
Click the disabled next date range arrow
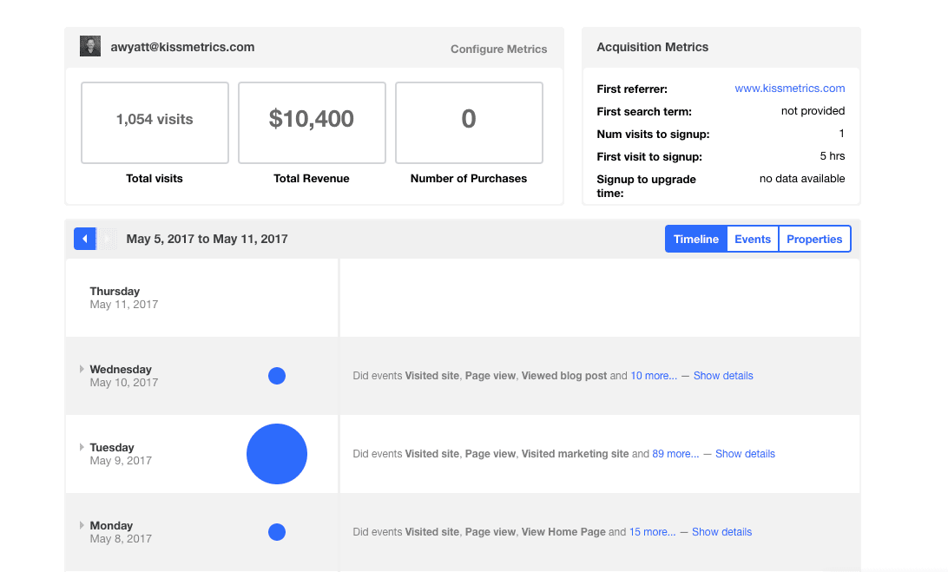pyautogui.click(x=107, y=239)
